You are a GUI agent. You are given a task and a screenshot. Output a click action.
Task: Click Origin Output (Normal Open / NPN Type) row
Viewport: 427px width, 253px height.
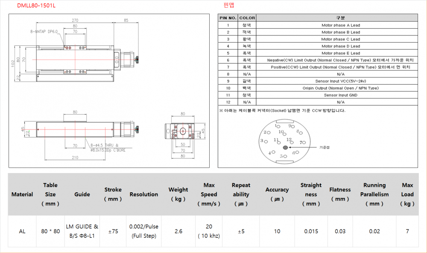340,88
